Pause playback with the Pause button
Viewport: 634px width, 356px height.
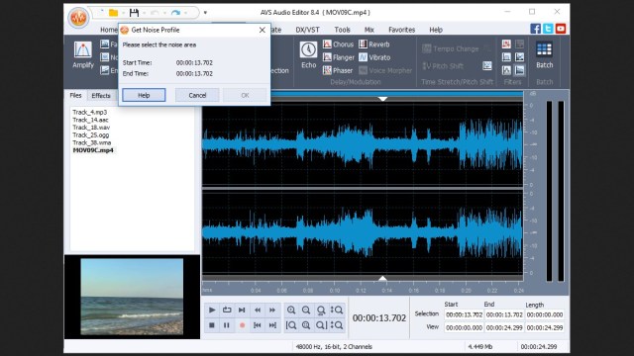[227, 325]
